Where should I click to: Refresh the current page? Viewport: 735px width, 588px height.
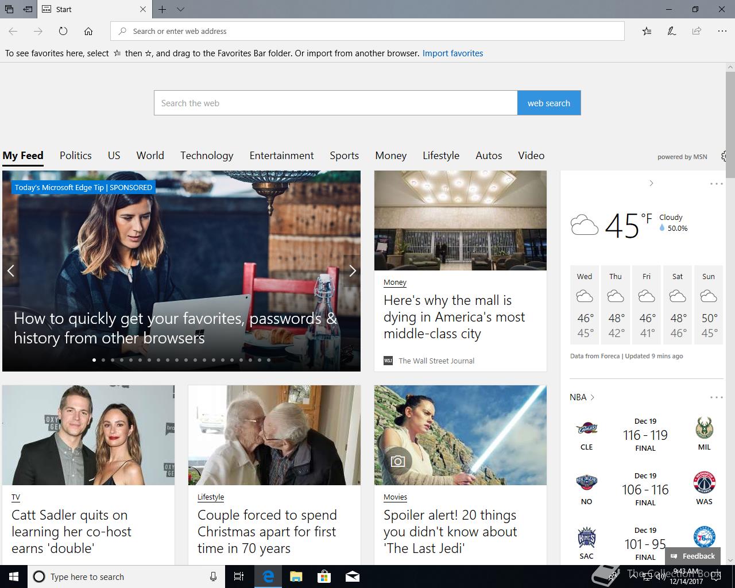tap(63, 31)
